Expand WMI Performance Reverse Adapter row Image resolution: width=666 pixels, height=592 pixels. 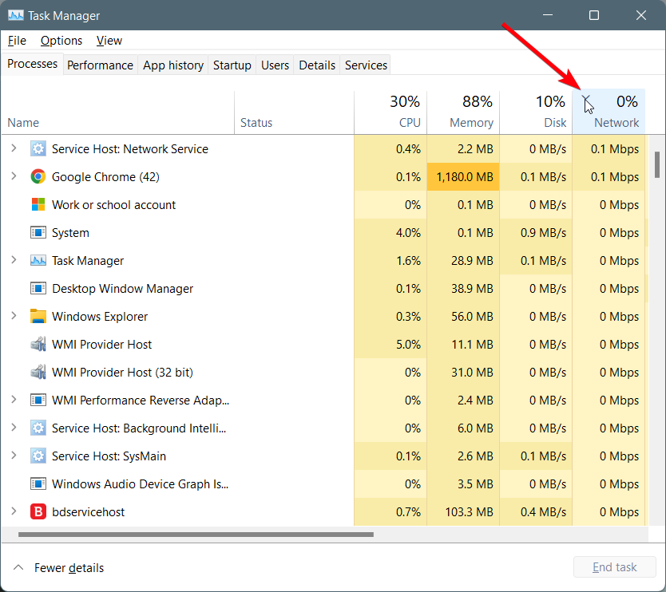coord(14,400)
